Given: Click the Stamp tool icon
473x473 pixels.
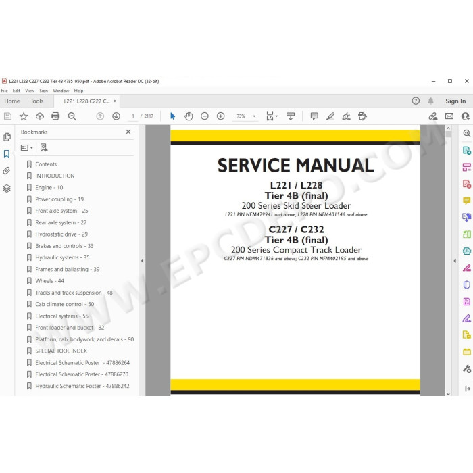Looking at the screenshot, I should point(362,116).
